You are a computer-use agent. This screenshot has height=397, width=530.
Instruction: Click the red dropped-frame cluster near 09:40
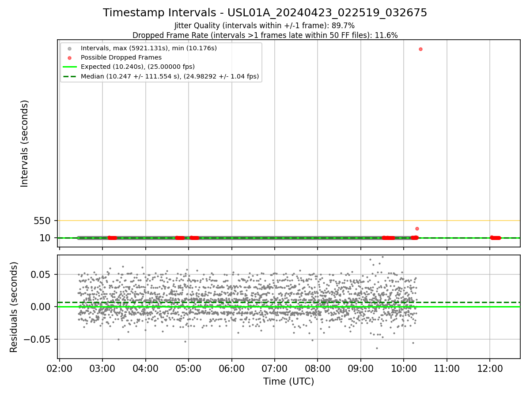click(x=388, y=238)
